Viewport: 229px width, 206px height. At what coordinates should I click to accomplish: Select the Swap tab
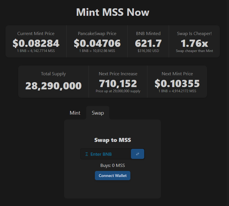point(98,113)
